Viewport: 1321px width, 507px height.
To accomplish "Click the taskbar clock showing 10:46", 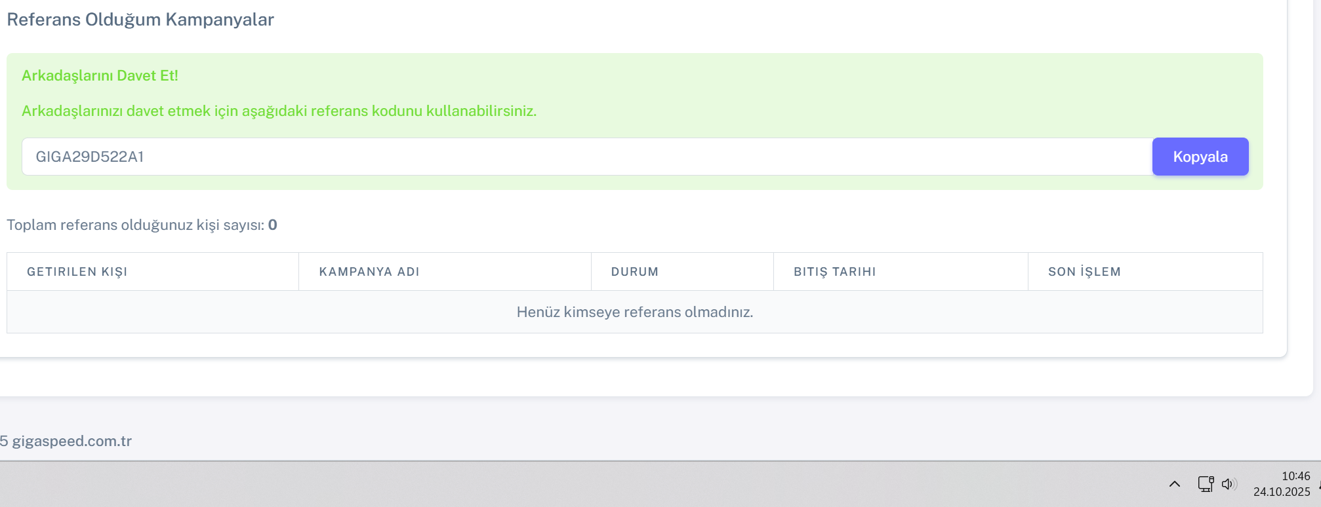I will click(1295, 476).
